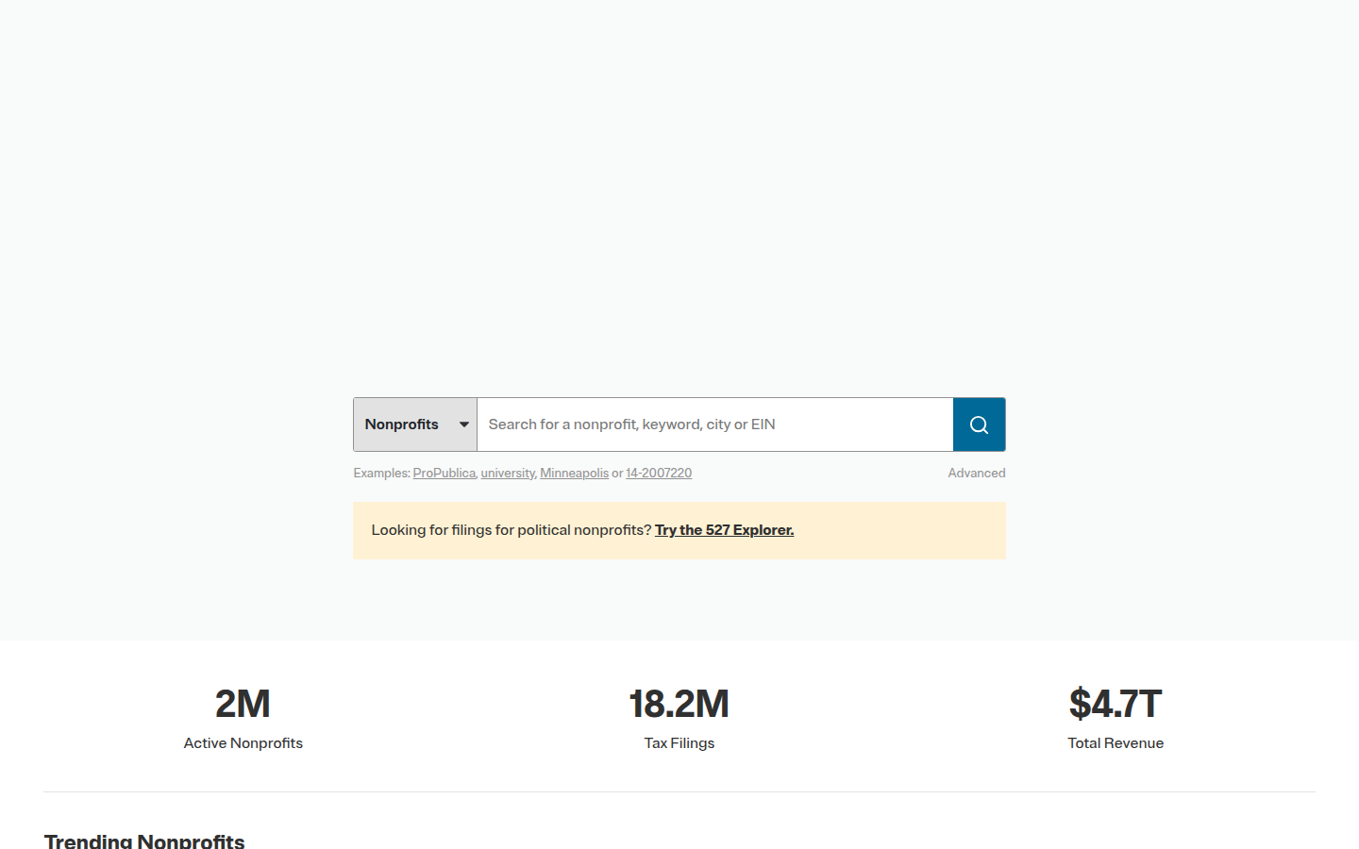Screen dimensions: 1359x849
Task: Open the ProPublica example link
Action: click(x=444, y=474)
